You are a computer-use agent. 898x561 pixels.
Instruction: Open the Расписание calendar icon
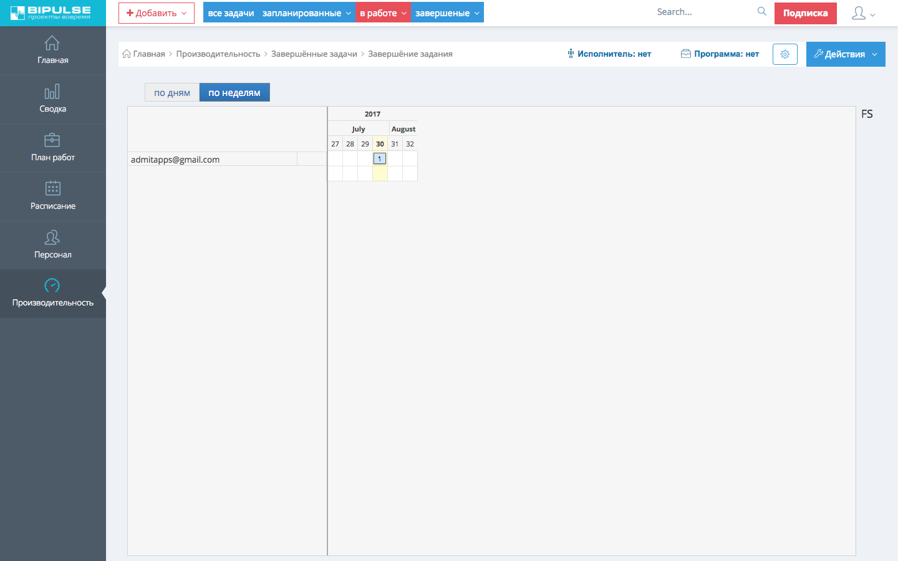coord(52,188)
